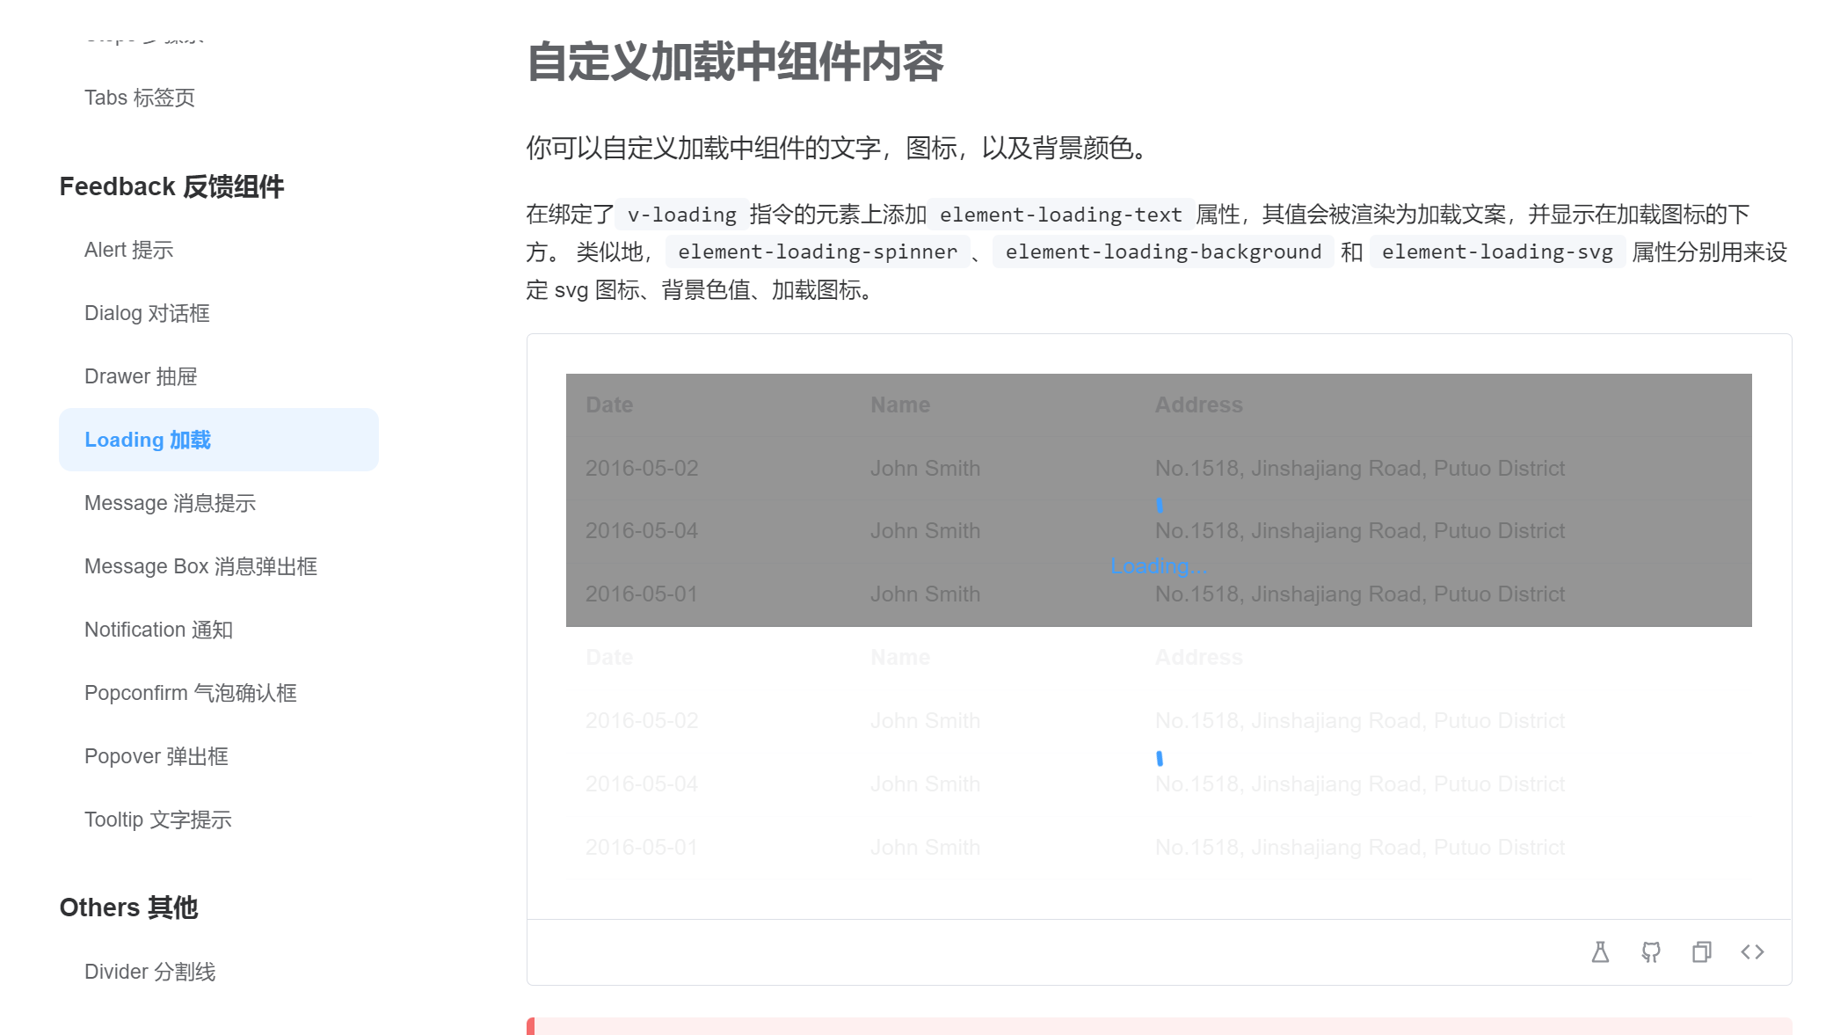
Task: Open Tabs 标签页 sidebar item
Action: click(x=139, y=98)
